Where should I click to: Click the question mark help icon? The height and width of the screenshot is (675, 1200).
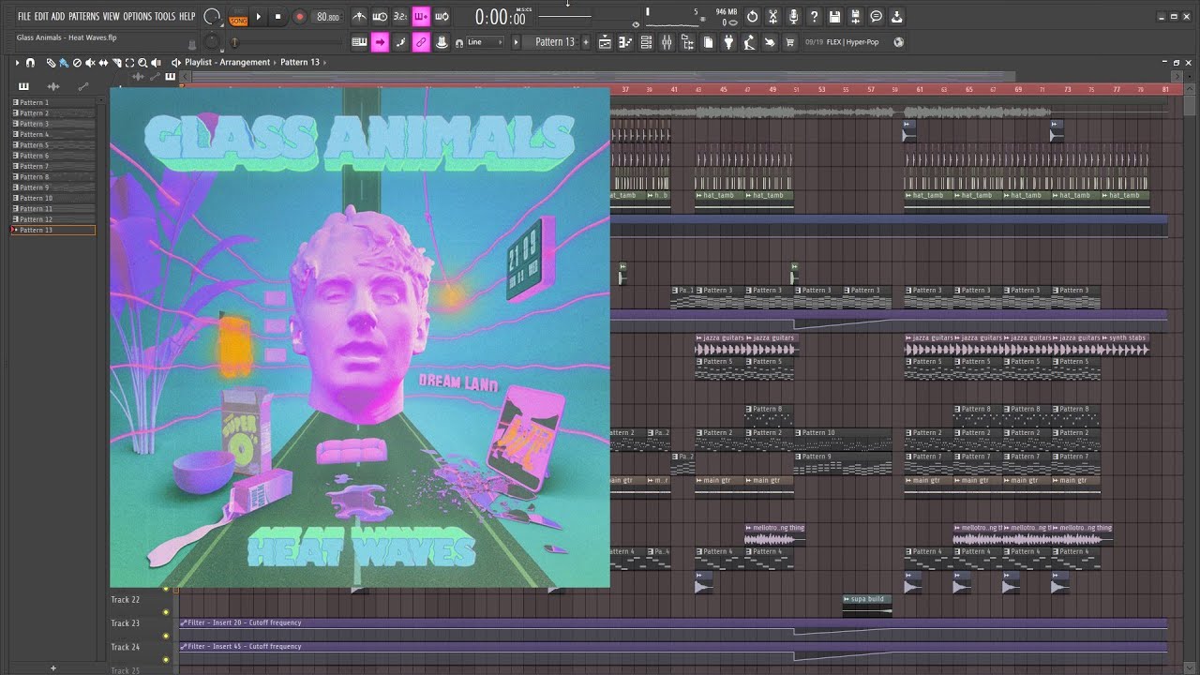(x=814, y=17)
